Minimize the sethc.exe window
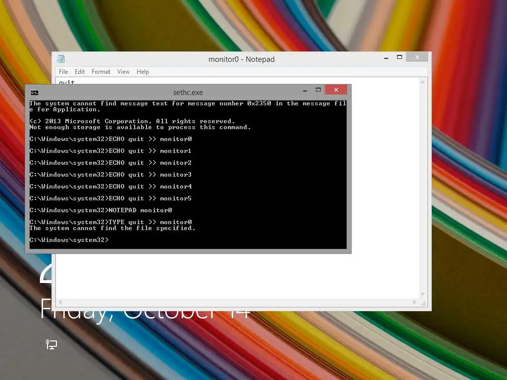Image resolution: width=507 pixels, height=380 pixels. coord(305,91)
